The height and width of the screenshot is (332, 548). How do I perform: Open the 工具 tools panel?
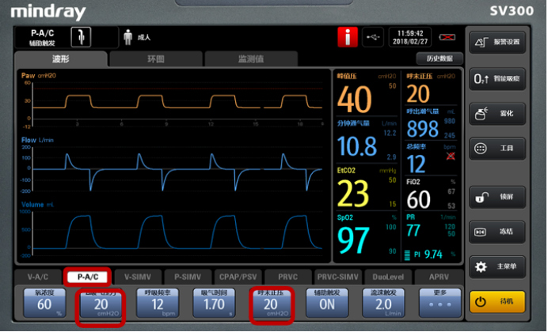[497, 149]
